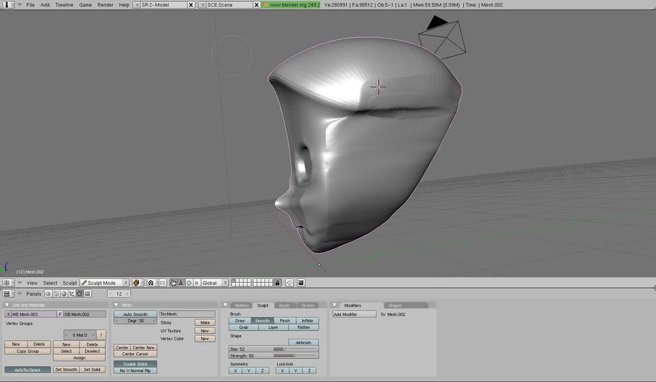Viewport: 656px width, 382px height.
Task: Open the Sculpt menu in 3D header
Action: click(69, 283)
